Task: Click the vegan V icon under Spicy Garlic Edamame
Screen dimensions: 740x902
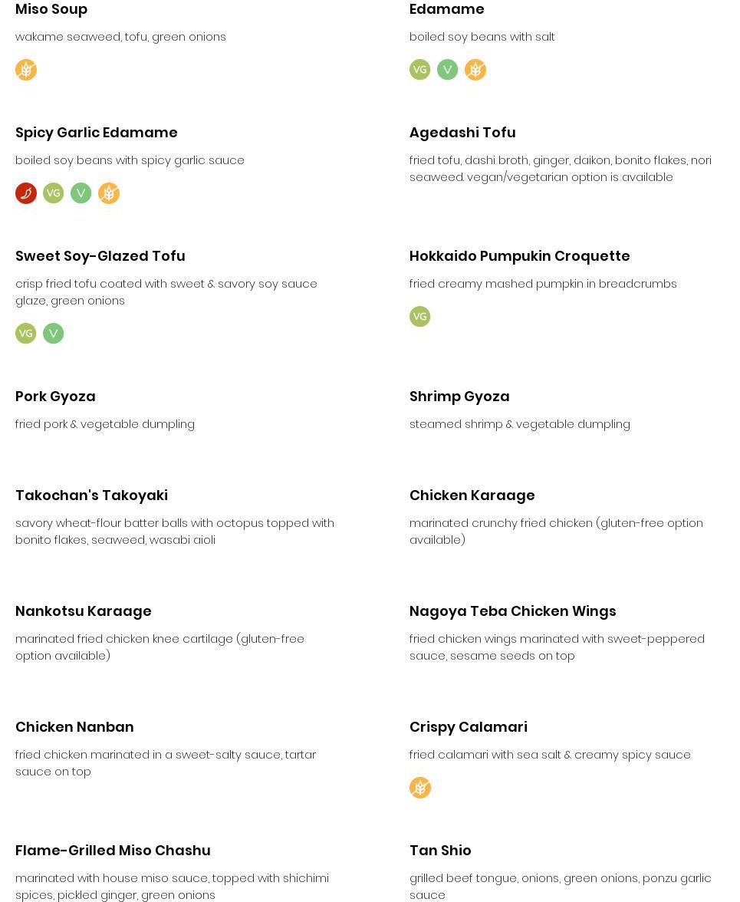Action: coord(81,193)
